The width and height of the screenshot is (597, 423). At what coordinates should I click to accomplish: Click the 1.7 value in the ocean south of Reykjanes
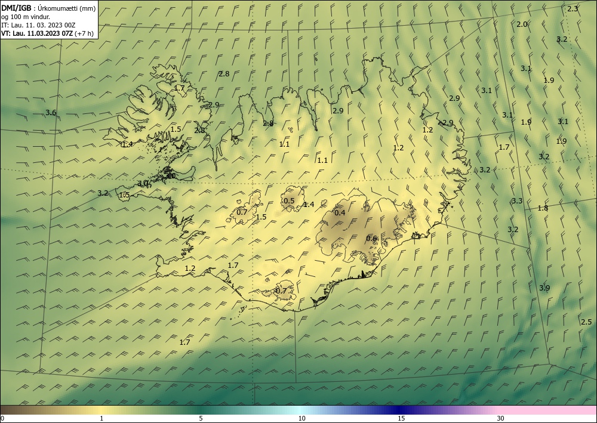(x=184, y=342)
